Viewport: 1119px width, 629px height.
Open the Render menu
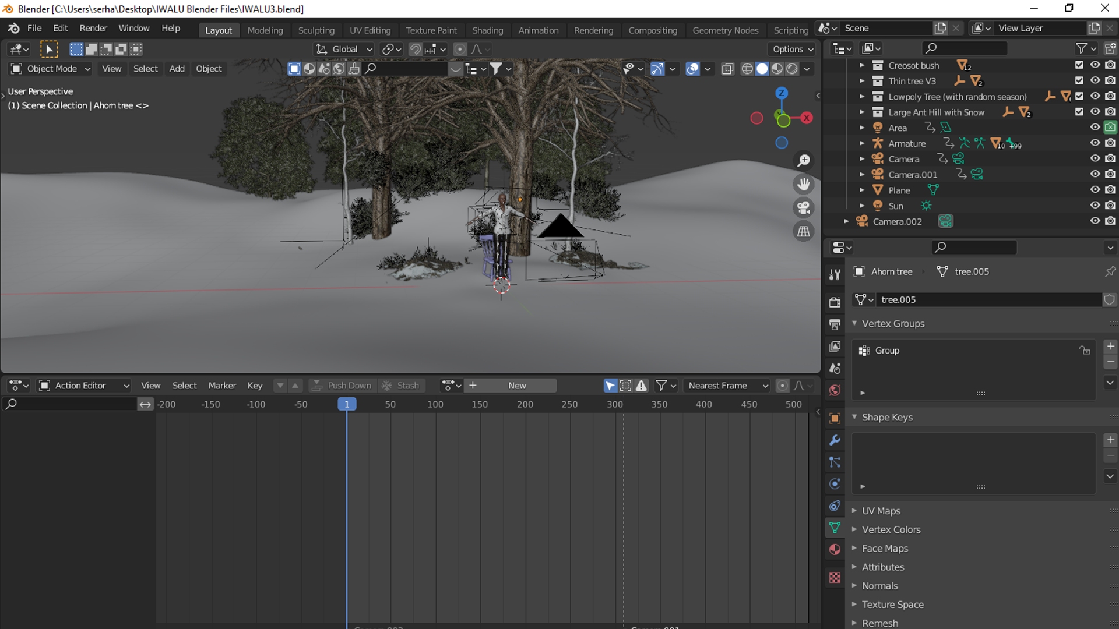coord(93,28)
